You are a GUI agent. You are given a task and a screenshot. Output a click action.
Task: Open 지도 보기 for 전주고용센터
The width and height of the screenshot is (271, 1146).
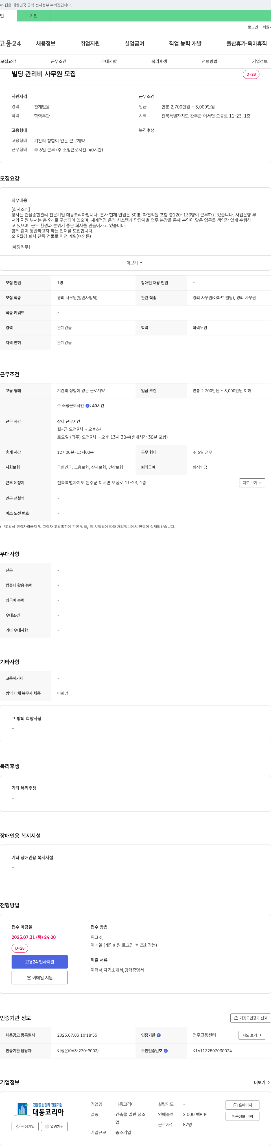pos(252,1035)
